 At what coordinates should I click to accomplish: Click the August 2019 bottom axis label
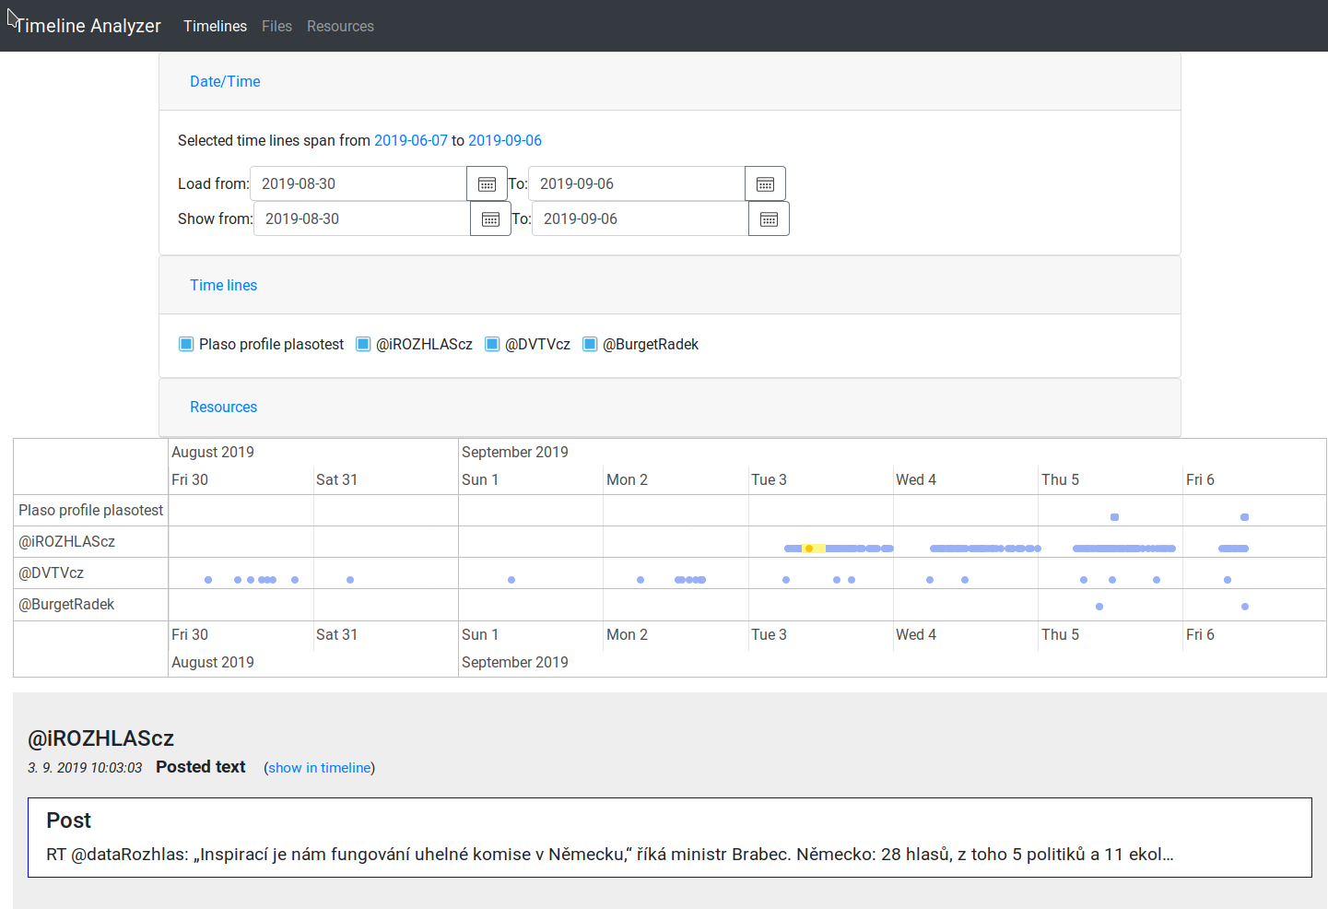[212, 662]
